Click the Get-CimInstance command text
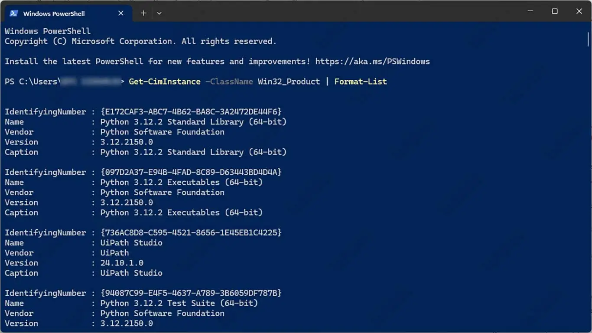Screen dimensions: 592x333 pyautogui.click(x=165, y=82)
